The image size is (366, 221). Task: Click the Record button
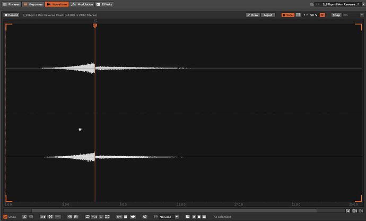click(x=11, y=15)
